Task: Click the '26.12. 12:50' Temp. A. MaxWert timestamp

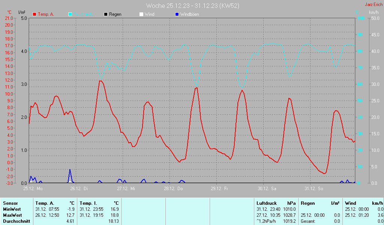Action: [x=47, y=215]
